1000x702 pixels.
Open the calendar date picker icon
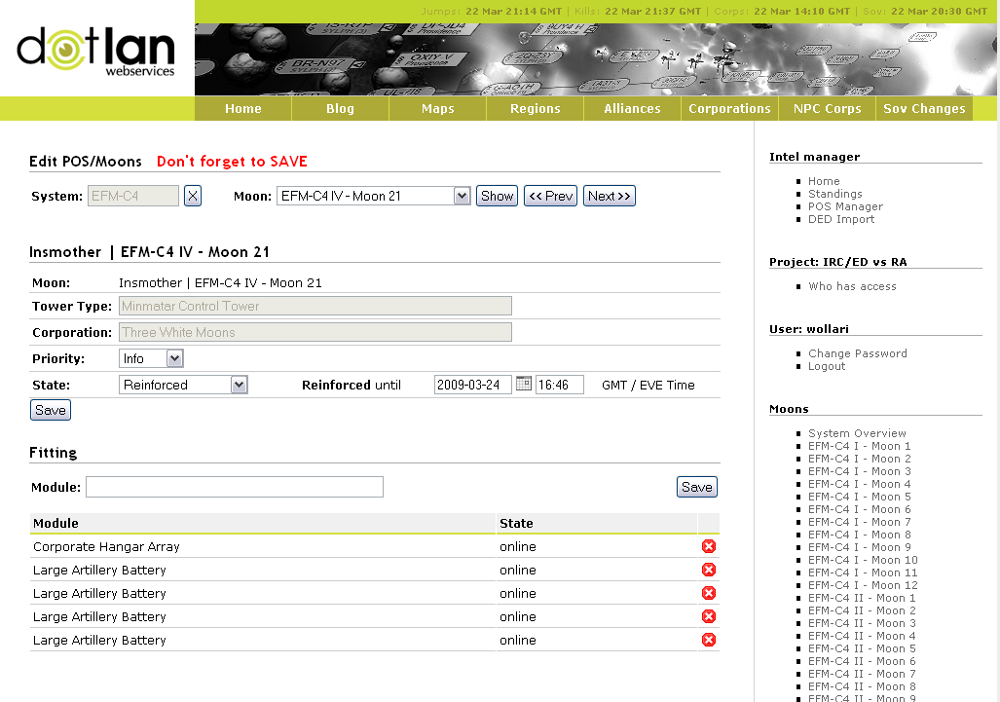click(523, 384)
